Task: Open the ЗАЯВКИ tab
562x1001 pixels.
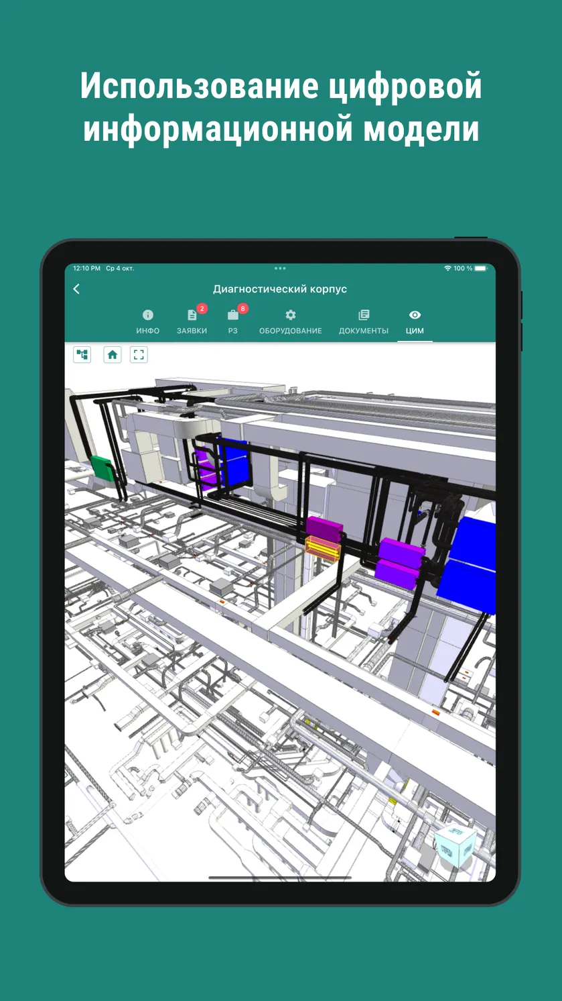Action: (x=192, y=322)
